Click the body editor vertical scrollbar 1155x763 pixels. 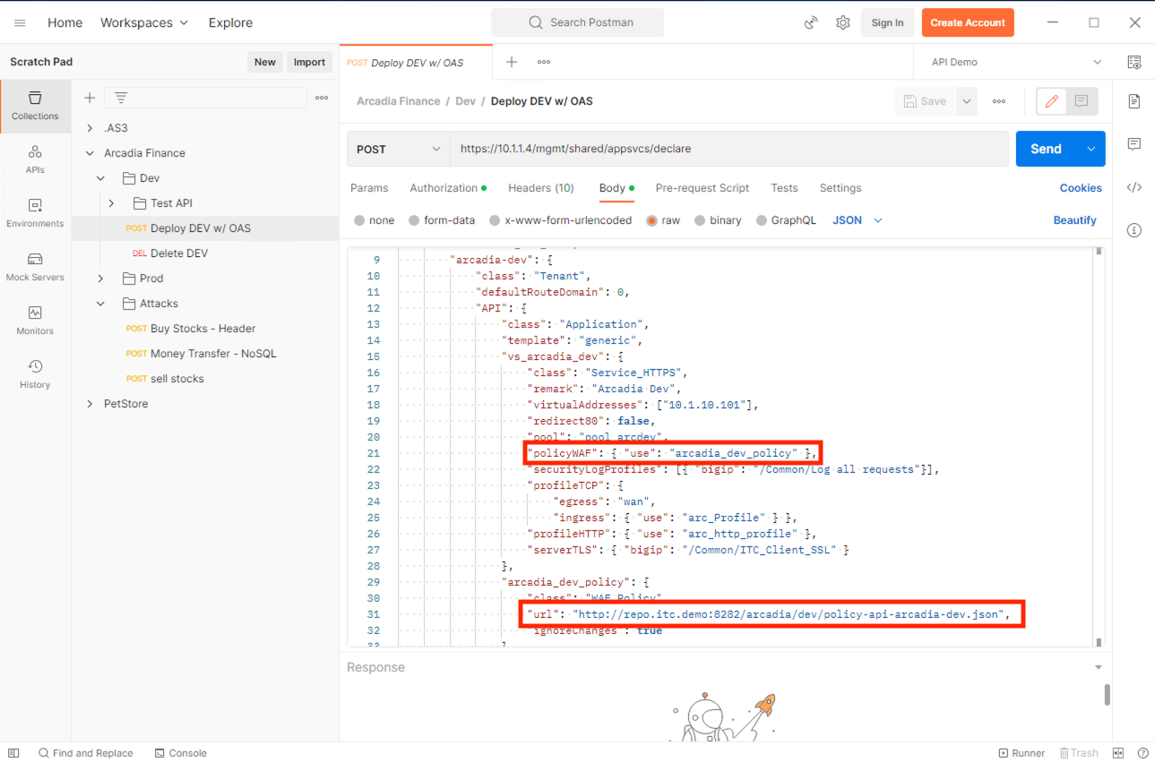point(1099,446)
